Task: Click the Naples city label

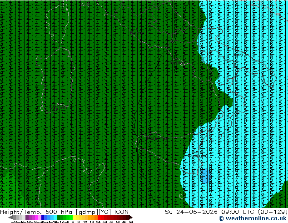Action: click(178, 63)
